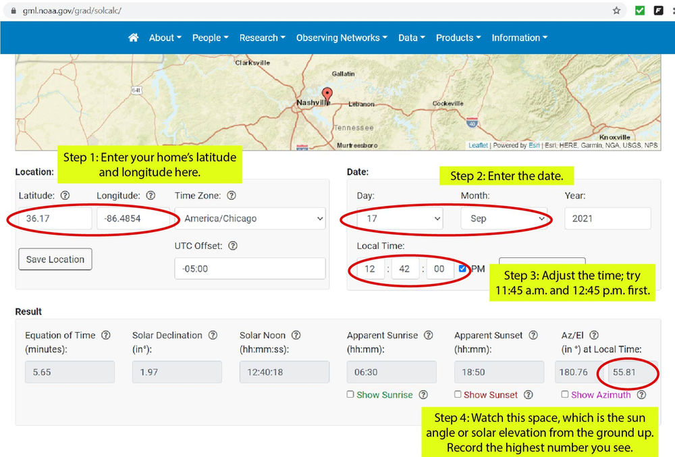Select the Apparent Sunrise value 06:30

click(x=391, y=372)
